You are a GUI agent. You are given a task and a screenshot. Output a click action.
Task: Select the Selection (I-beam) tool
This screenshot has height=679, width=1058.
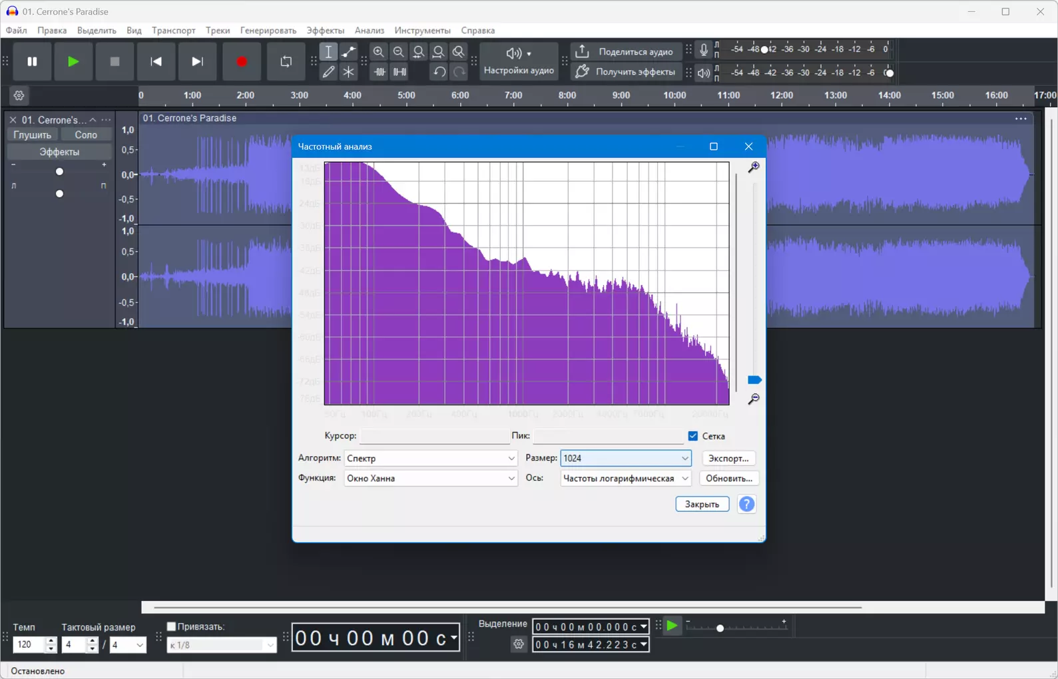328,51
